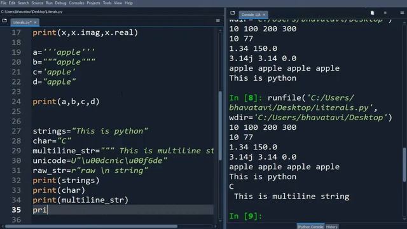This screenshot has width=407, height=229.
Task: Click the editor scroll right arrow
Action: (215, 226)
